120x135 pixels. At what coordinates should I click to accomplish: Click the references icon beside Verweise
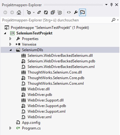pos(18,44)
